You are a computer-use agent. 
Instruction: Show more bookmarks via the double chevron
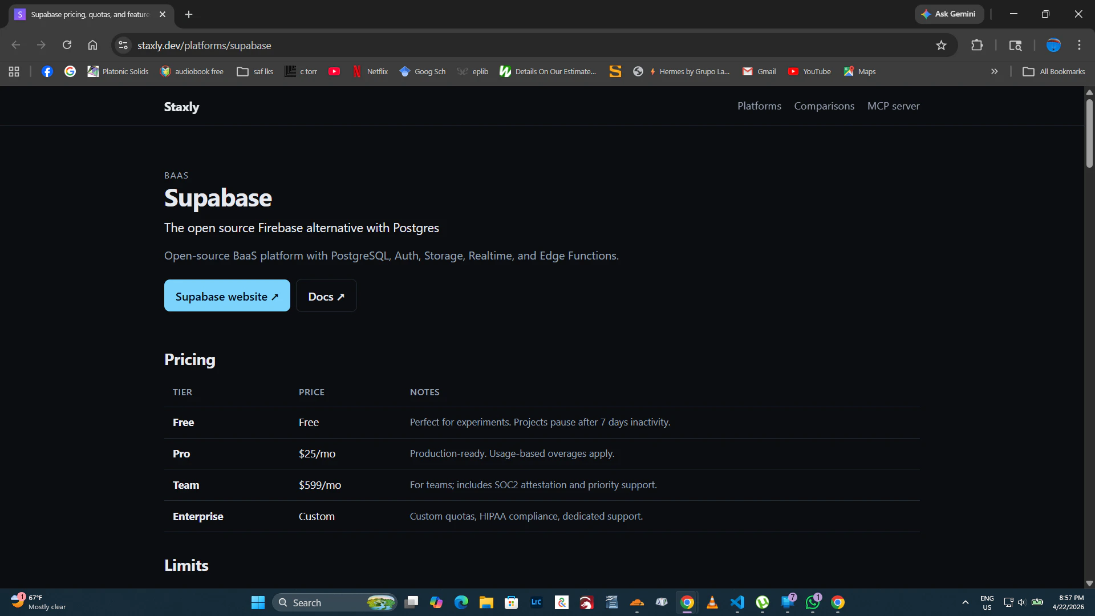point(994,71)
